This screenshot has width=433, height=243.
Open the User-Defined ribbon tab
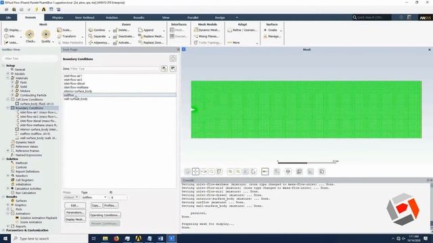85,18
